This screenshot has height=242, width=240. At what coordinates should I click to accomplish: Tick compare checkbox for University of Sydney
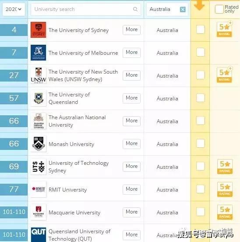point(201,29)
